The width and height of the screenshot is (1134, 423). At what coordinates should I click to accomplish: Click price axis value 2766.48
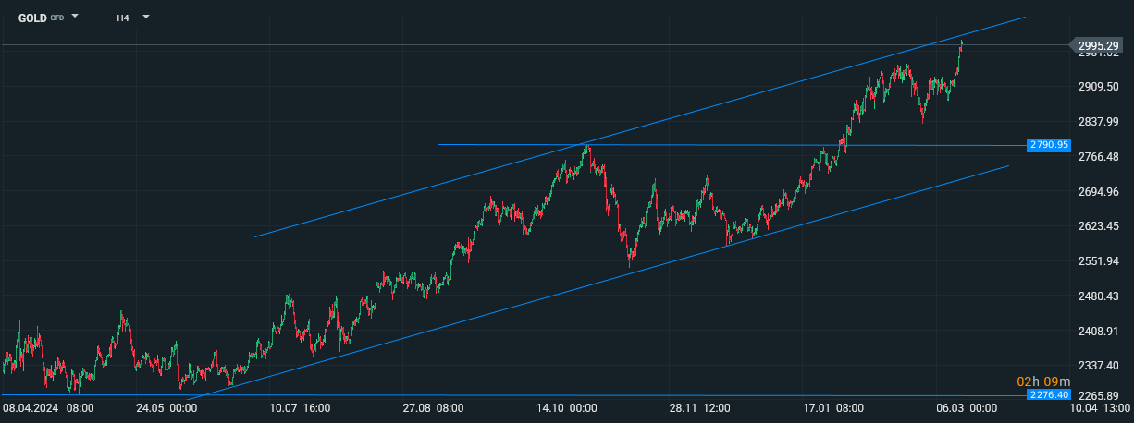pyautogui.click(x=1098, y=157)
